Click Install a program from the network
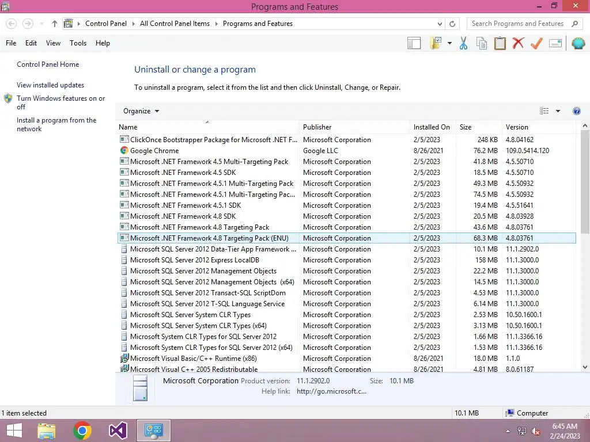 pyautogui.click(x=56, y=124)
